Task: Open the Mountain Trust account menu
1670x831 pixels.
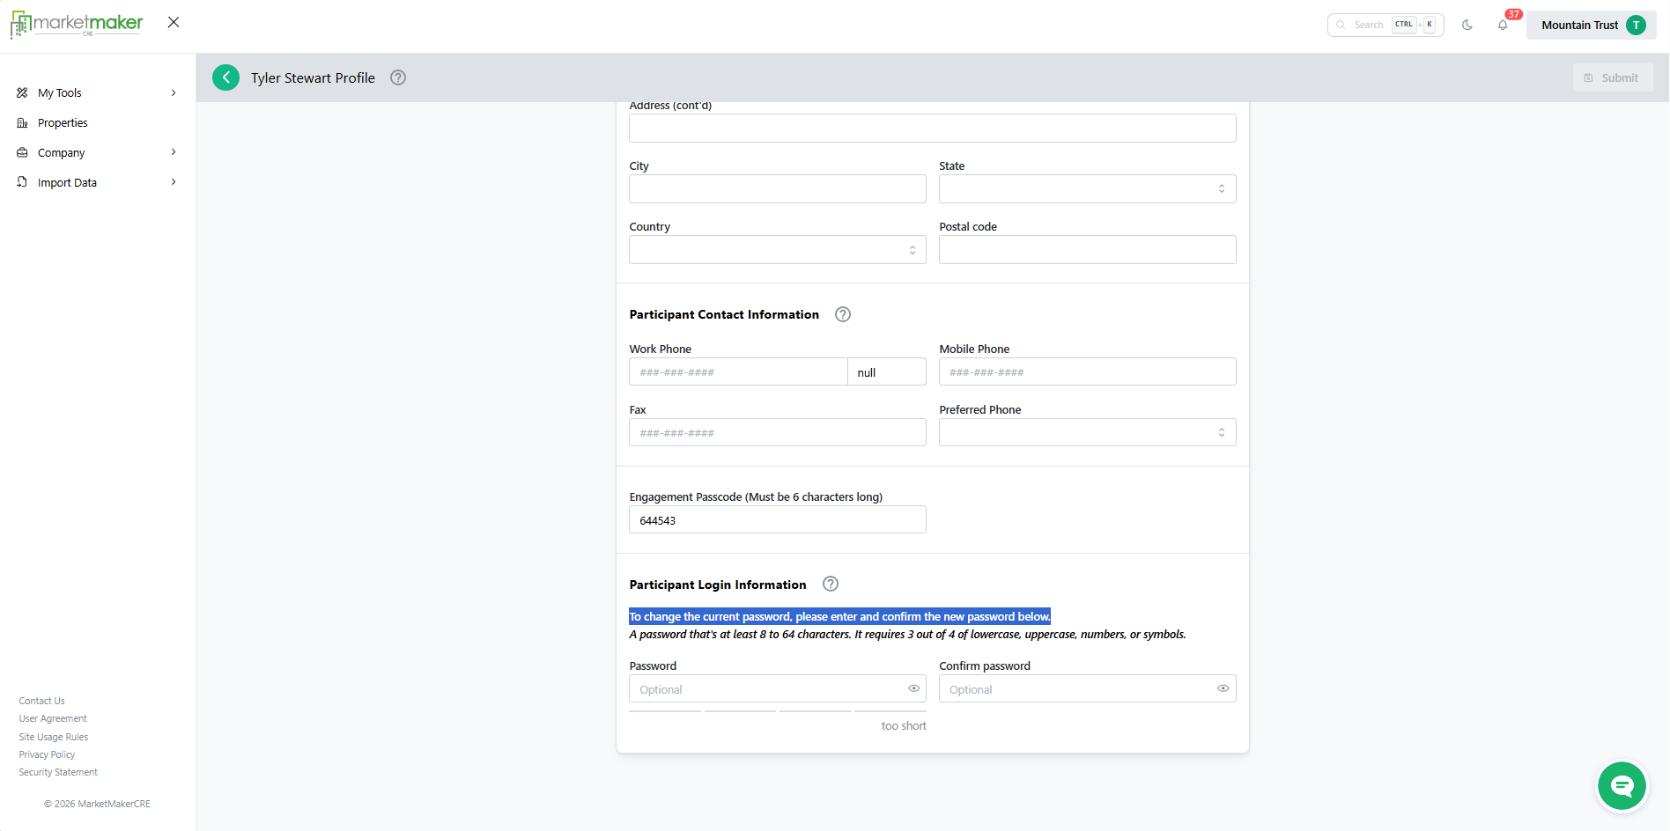Action: [1591, 25]
